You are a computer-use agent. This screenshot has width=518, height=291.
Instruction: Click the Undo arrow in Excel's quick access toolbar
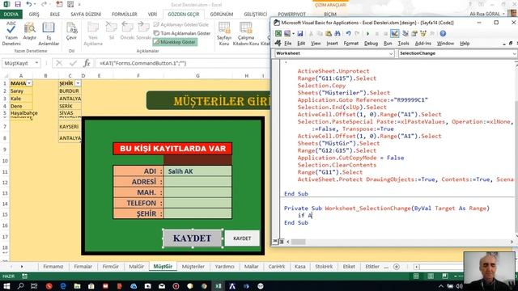click(x=29, y=4)
